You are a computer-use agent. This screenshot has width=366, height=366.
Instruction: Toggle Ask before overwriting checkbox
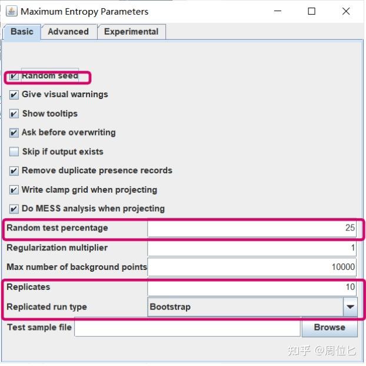pos(14,133)
